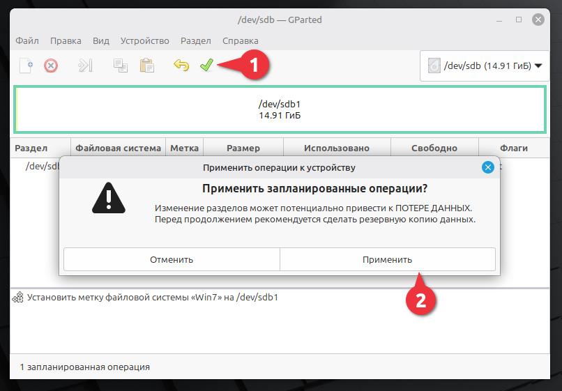
Task: Open the Устройство menu
Action: click(x=145, y=41)
